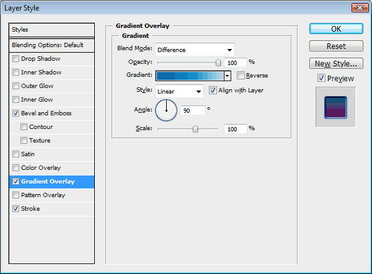Select the Contour sub-style label
The image size is (372, 274).
(41, 126)
